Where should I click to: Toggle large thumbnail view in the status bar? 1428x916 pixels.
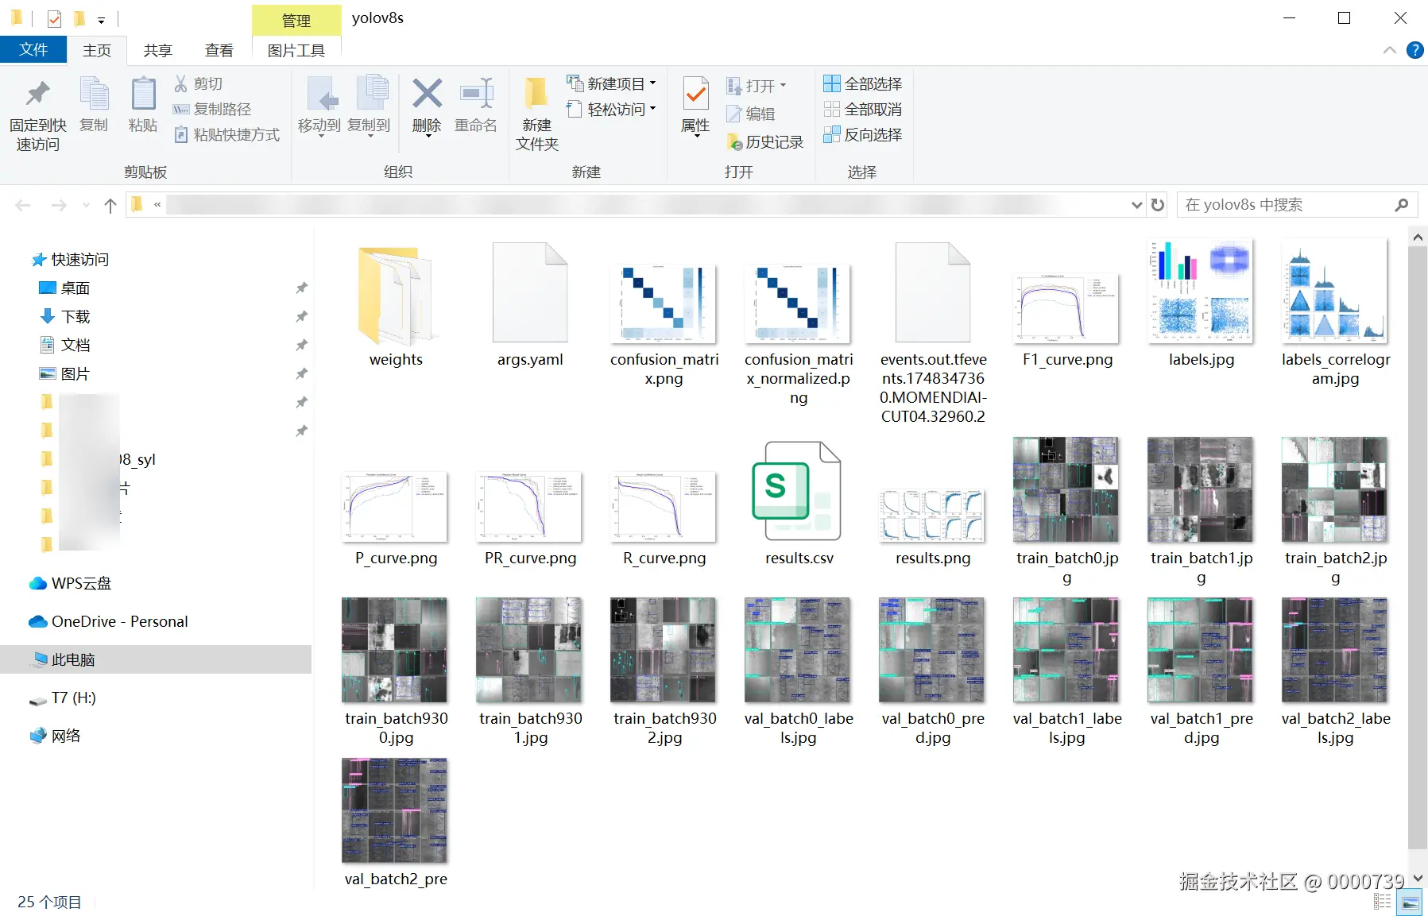pyautogui.click(x=1410, y=902)
